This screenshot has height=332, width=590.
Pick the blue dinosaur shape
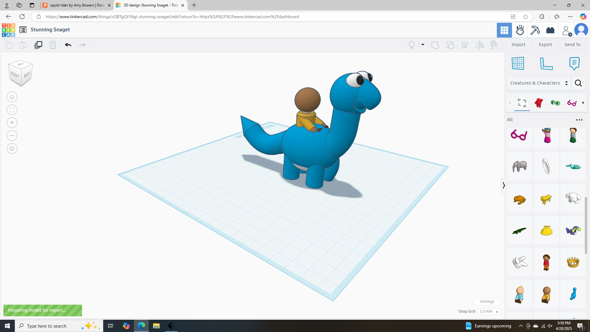tap(573, 294)
